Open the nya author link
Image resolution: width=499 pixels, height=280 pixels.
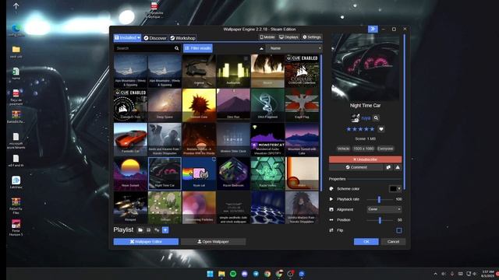[x=366, y=117]
